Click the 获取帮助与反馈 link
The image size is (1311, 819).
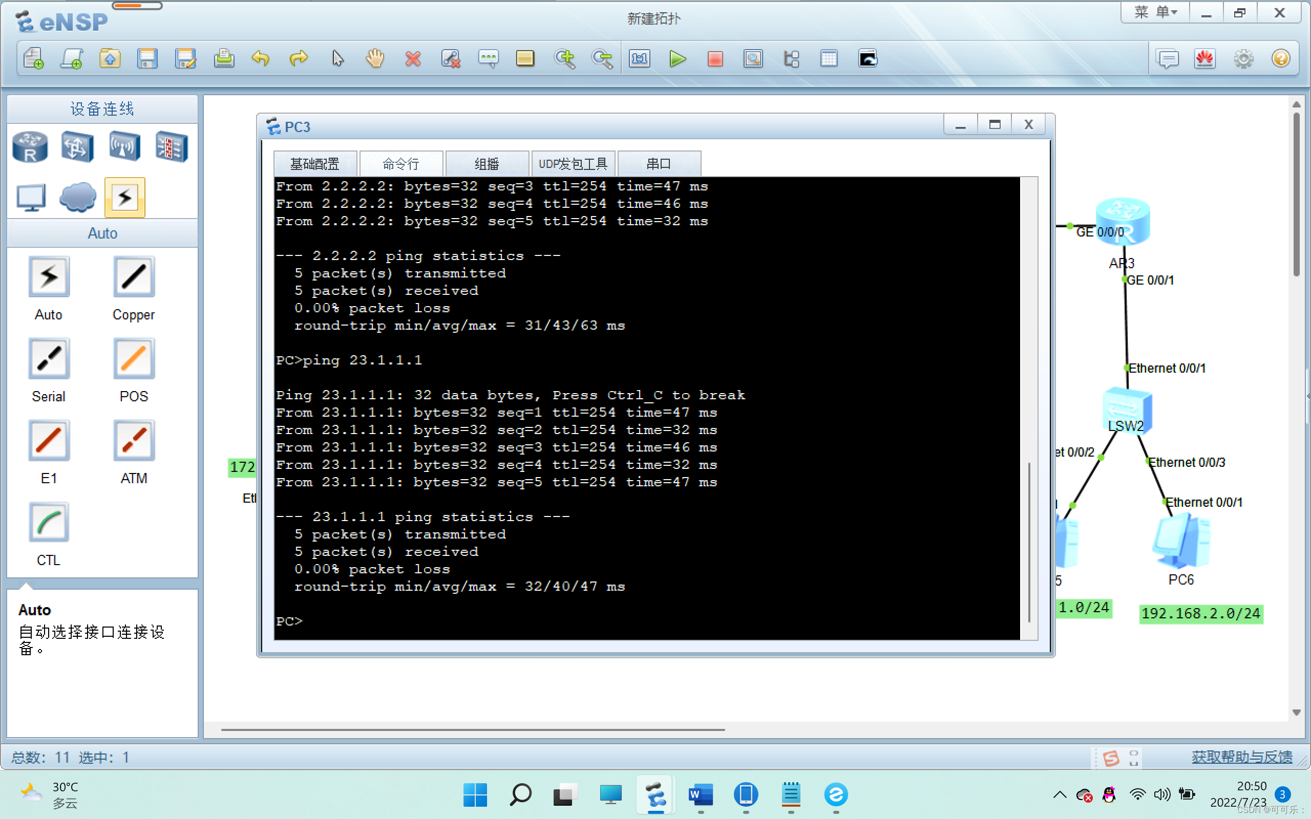1243,757
